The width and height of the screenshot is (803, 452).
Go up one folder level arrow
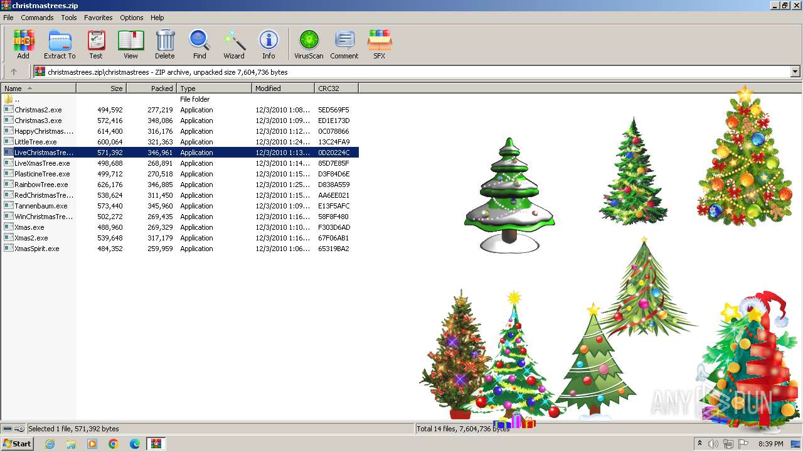tap(14, 72)
